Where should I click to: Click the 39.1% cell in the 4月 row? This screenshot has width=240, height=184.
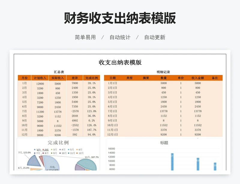click(x=91, y=97)
